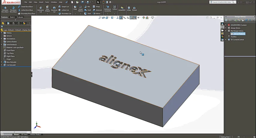Expand the Boss-Extrude1 feature
256x138 pixels.
pos(1,62)
